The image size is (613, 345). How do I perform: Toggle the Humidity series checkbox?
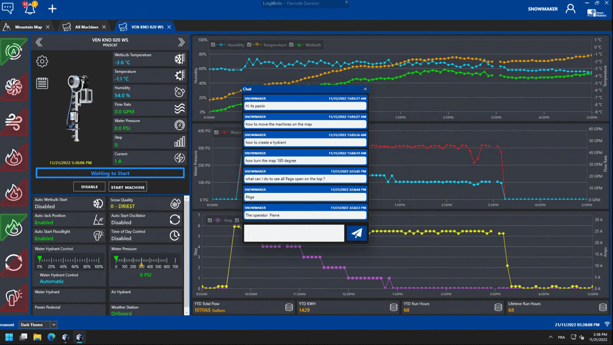213,45
